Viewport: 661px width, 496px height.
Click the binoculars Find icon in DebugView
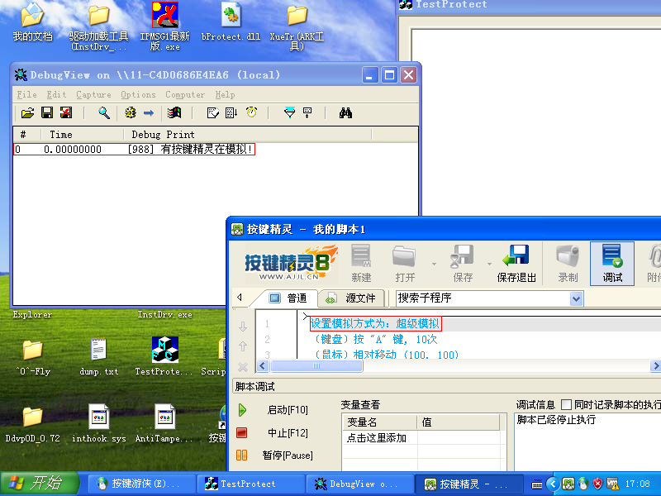(x=345, y=112)
